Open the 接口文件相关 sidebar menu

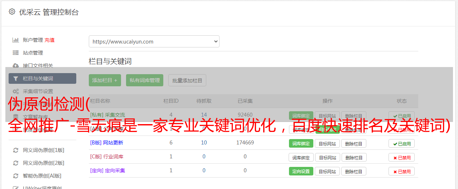coord(38,66)
